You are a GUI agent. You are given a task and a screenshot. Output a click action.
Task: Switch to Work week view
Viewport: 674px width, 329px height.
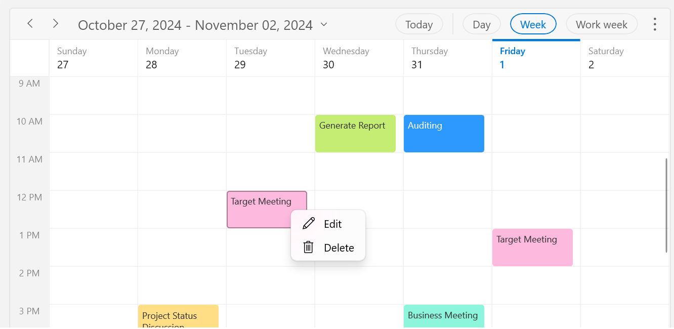(601, 24)
